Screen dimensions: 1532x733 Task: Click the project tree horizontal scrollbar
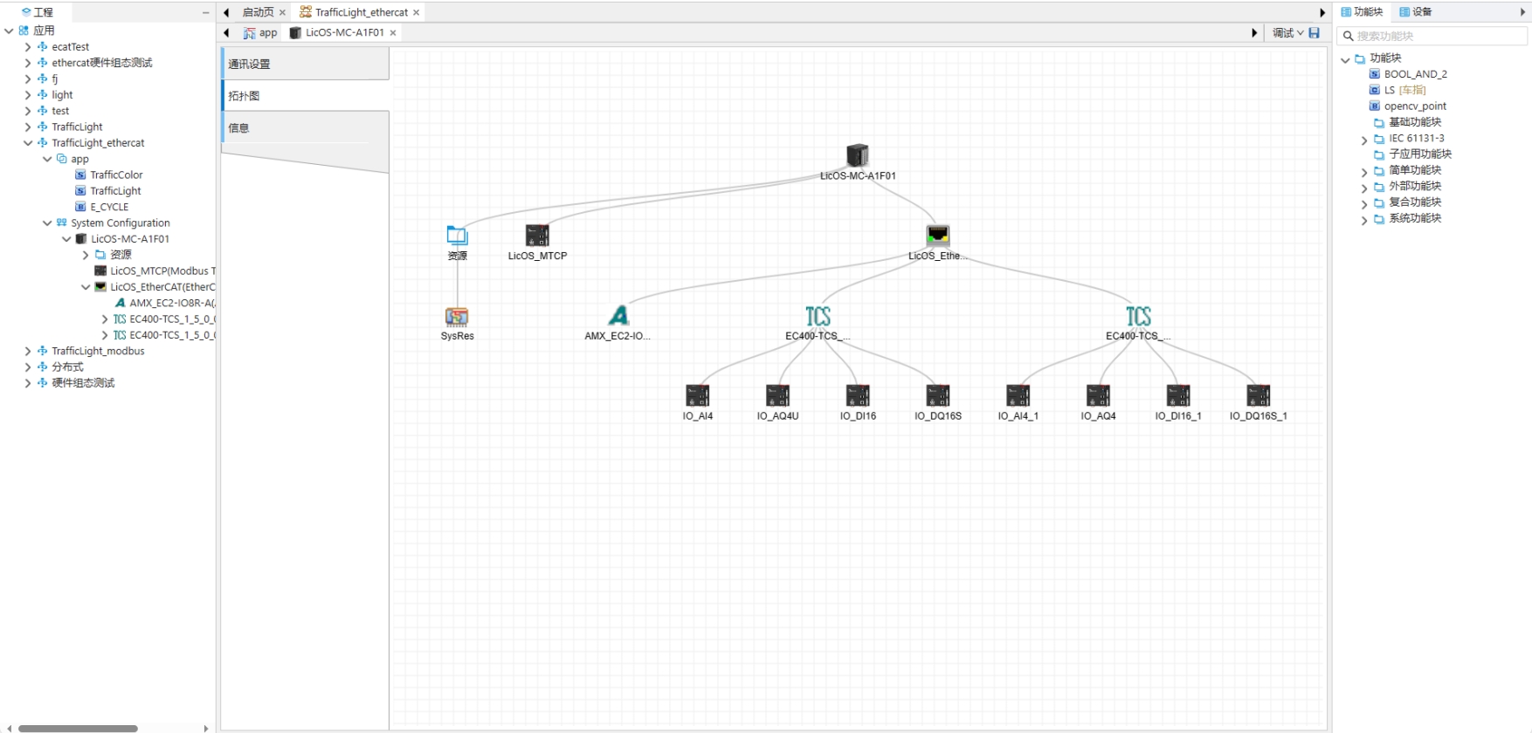[78, 728]
